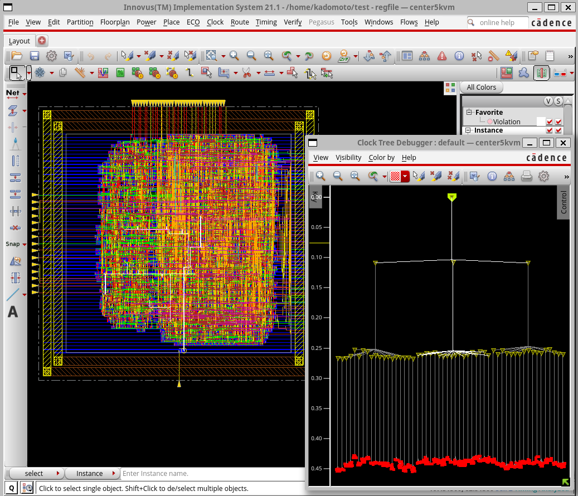Open the Floorplan menu
Screen dimensions: 578x496
coord(115,22)
